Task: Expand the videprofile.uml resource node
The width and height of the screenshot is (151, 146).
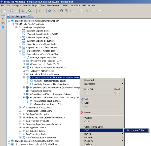Action: pos(9,141)
